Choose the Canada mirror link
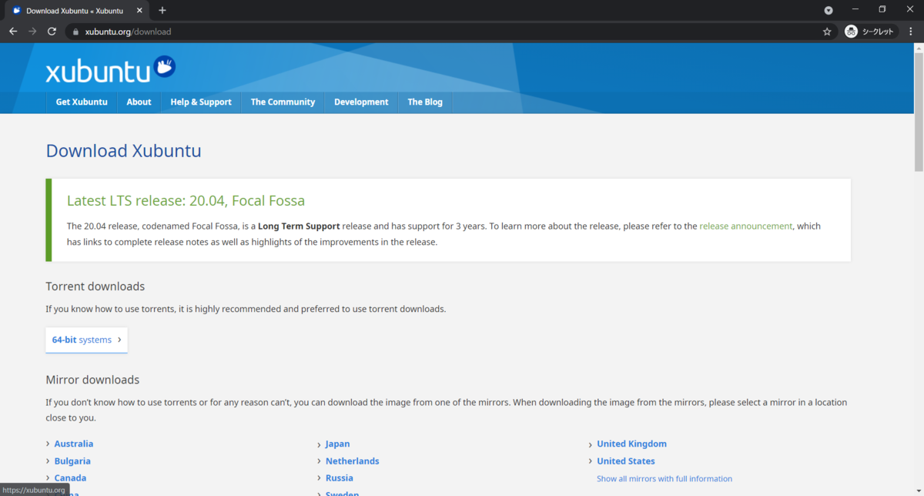The width and height of the screenshot is (924, 496). click(70, 478)
